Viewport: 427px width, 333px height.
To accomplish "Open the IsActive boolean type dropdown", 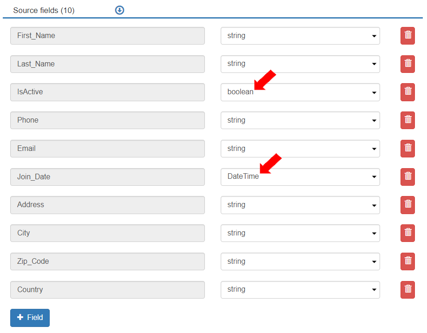I will coord(300,92).
